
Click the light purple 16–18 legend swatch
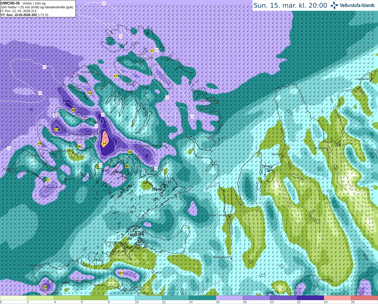pyautogui.click(x=229, y=298)
